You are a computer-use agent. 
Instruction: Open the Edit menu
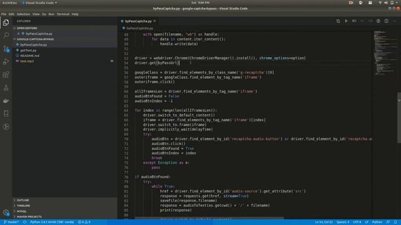[11, 14]
